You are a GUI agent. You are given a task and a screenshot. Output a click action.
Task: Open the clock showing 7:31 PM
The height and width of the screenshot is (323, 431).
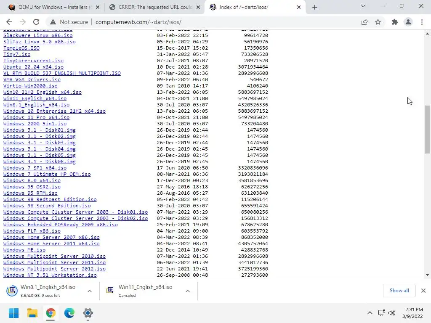point(412,313)
